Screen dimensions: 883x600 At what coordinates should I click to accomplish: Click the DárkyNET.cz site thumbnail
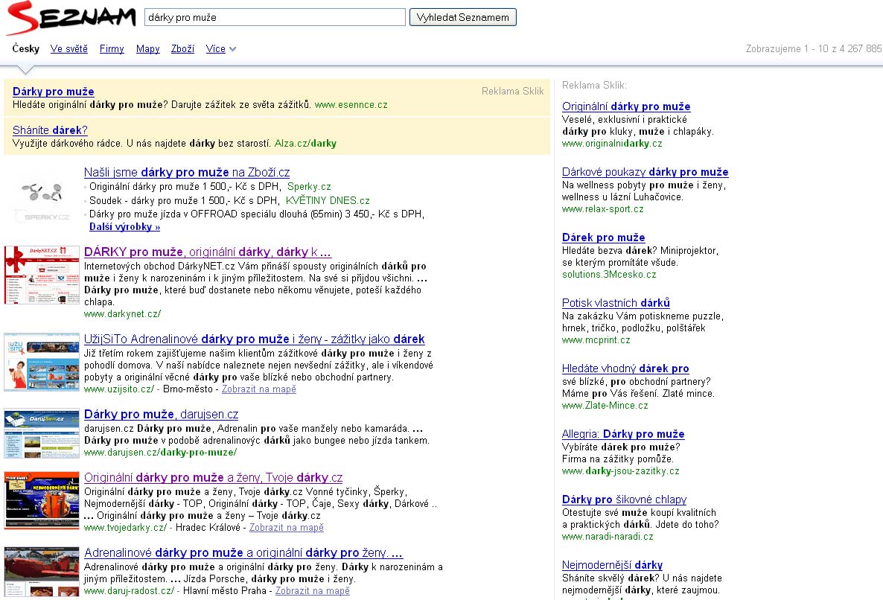click(42, 275)
